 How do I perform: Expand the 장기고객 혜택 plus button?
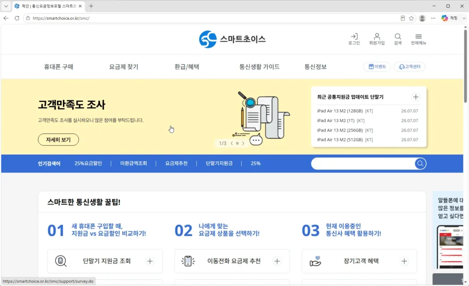click(x=404, y=261)
